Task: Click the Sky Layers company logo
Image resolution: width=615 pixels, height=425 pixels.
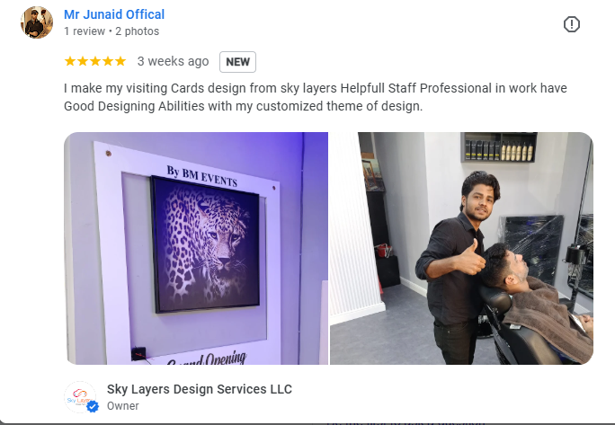Action: pos(80,397)
